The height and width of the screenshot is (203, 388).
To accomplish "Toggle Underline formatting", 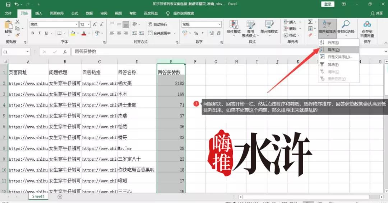I will point(46,33).
